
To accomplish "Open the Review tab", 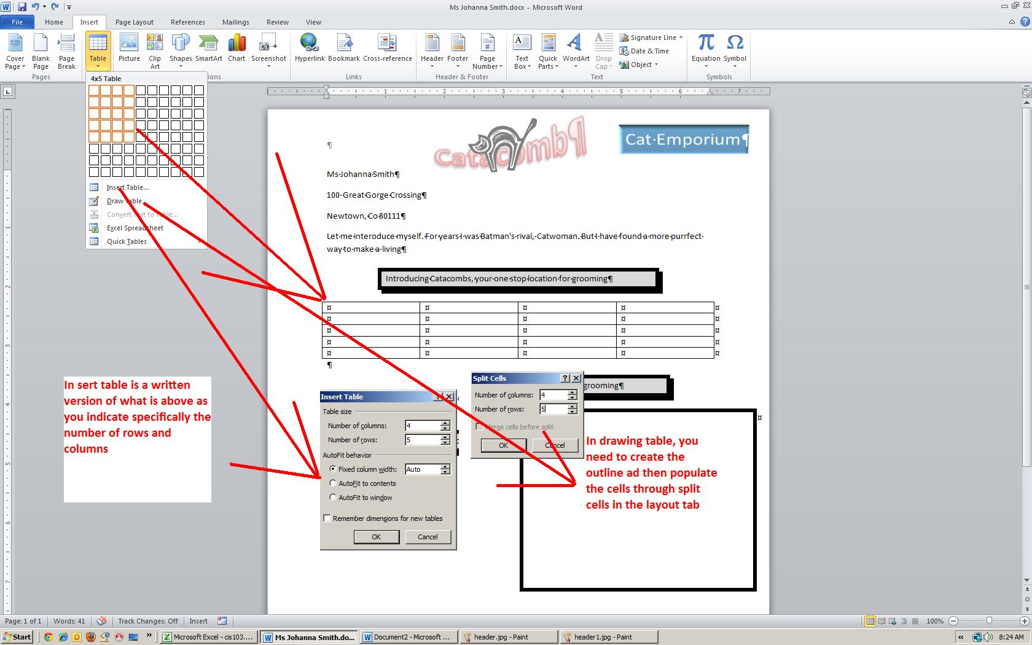I will (278, 22).
